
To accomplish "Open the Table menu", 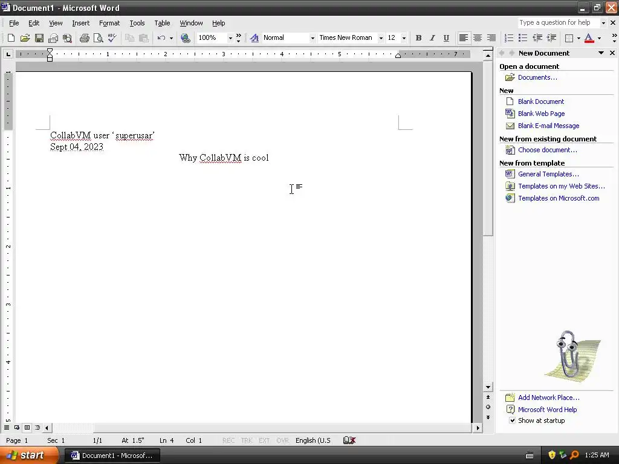I will tap(162, 23).
